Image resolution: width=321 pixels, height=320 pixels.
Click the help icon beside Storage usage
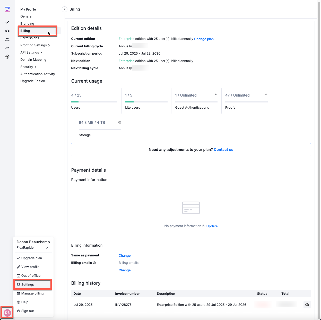[x=119, y=123]
